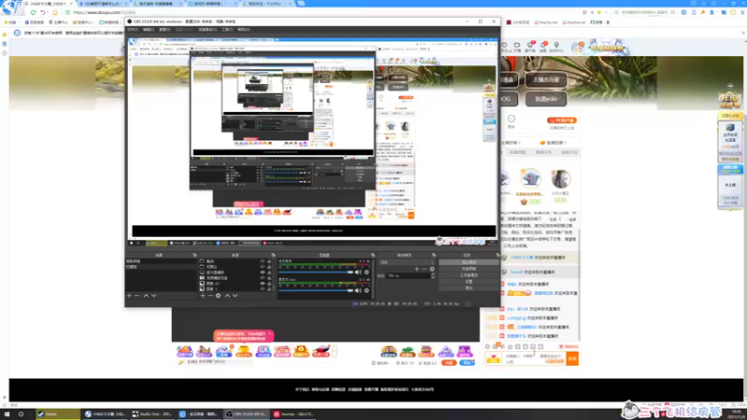Click the orange recharge button below gifts
The height and width of the screenshot is (420, 747).
[449, 363]
